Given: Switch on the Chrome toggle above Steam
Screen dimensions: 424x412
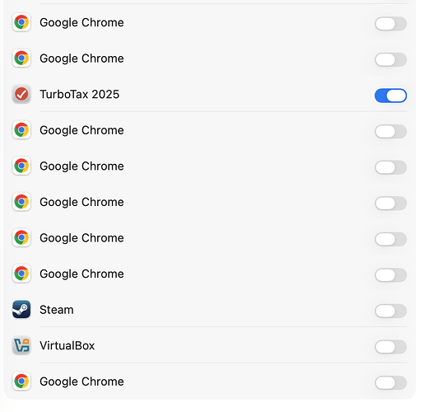Looking at the screenshot, I should pos(390,275).
